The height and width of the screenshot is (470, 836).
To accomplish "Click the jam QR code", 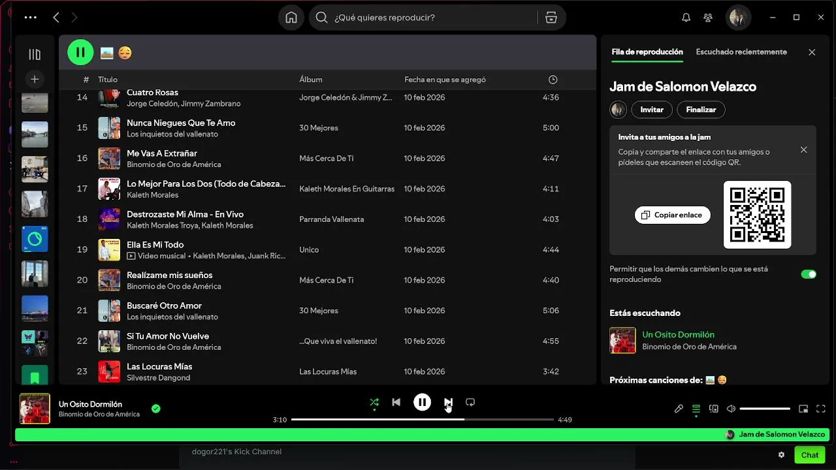I will click(757, 215).
